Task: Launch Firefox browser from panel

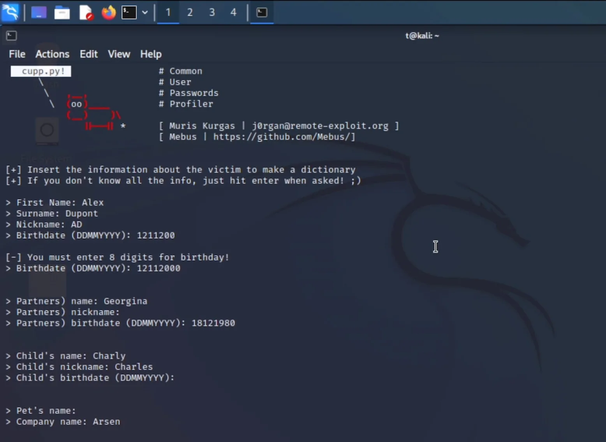Action: click(109, 12)
